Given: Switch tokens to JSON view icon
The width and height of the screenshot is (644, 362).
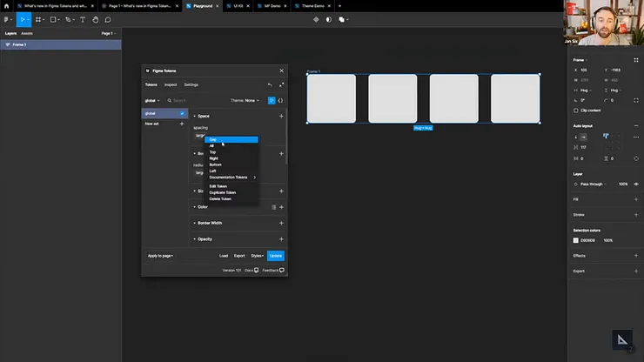Looking at the screenshot, I should [280, 100].
